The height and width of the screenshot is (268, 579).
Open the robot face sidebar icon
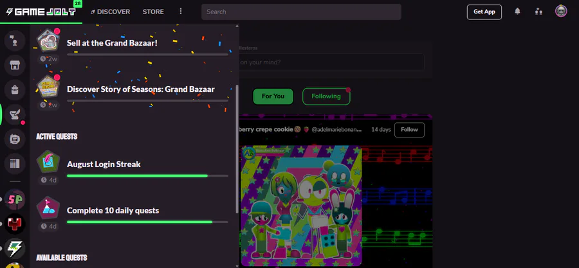15,139
